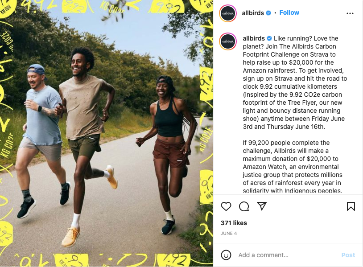Open the allbirds username in the caption
Screen dimensions: 363x267
254,38
